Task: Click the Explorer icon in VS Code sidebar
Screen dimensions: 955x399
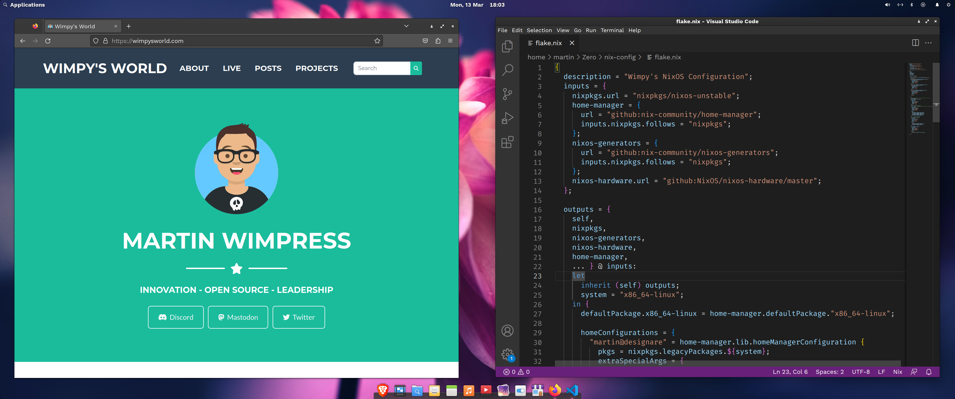Action: point(507,46)
